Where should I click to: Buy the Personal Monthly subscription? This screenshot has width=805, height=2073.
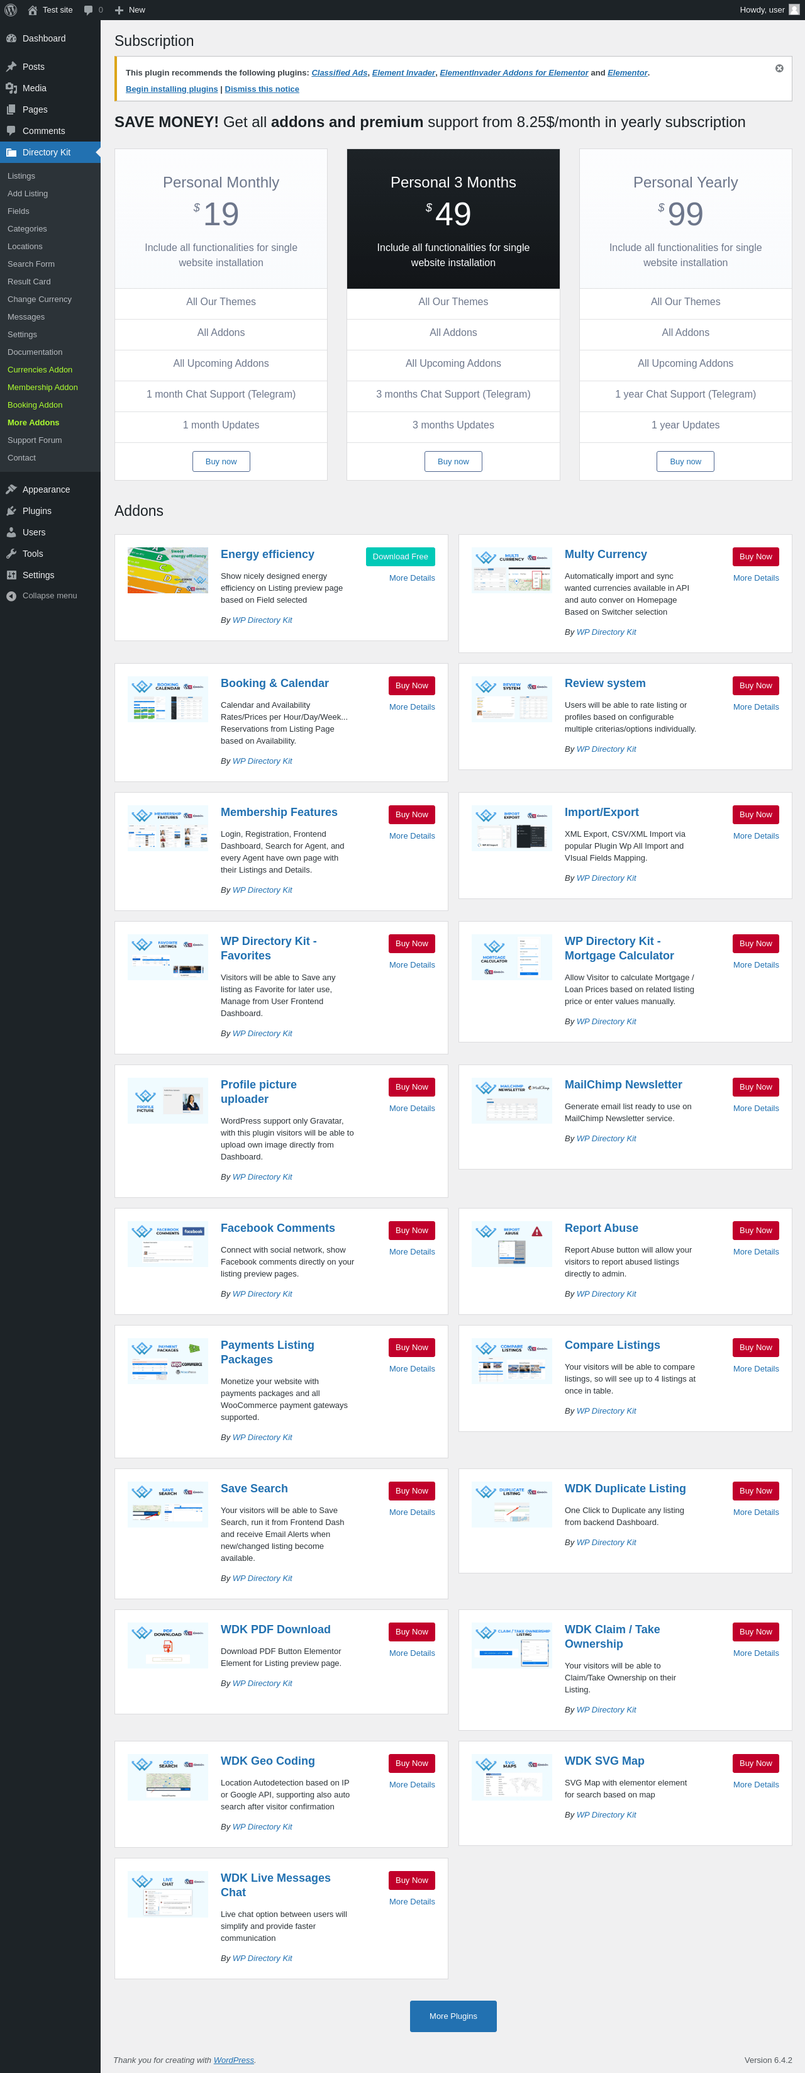click(x=221, y=462)
